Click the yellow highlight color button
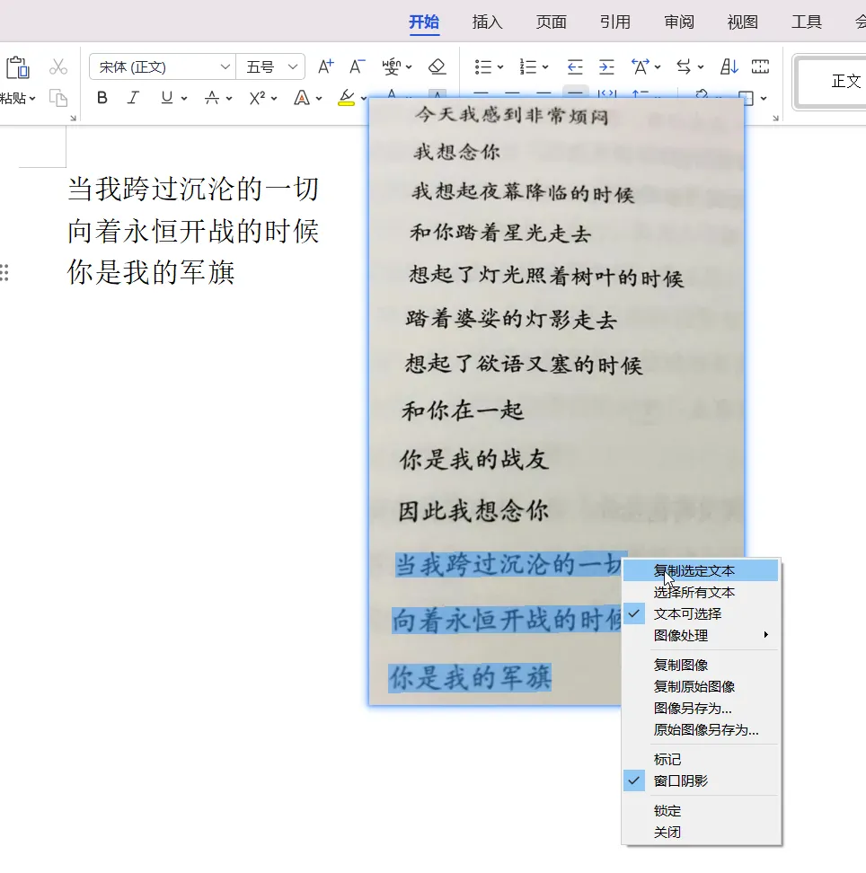The image size is (866, 873). point(346,98)
